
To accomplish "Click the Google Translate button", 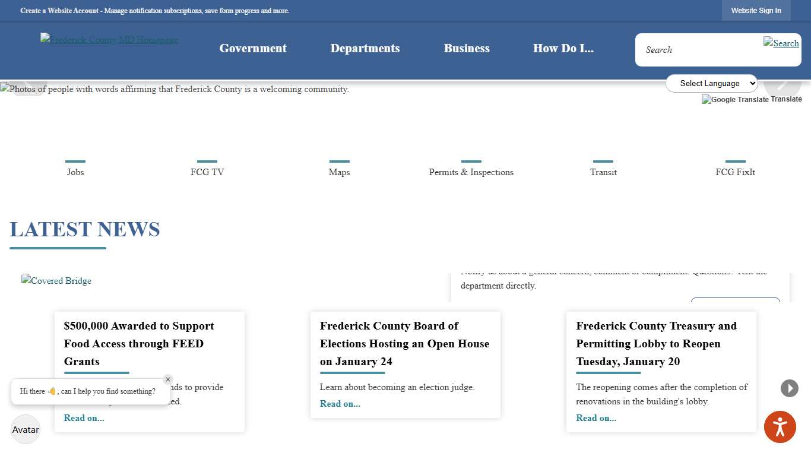I will (752, 99).
